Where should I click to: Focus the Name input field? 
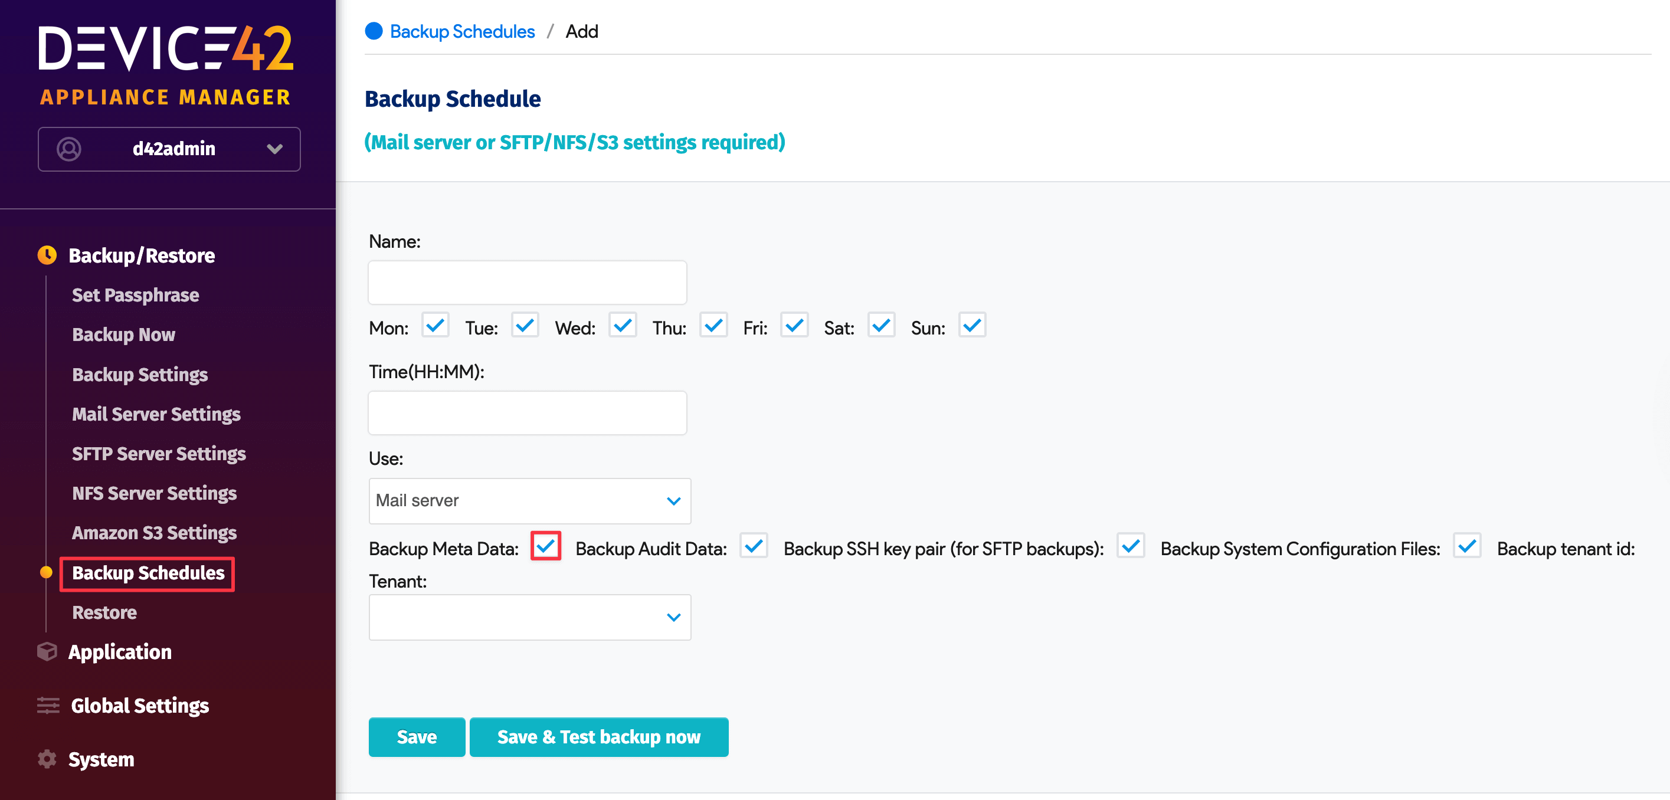(527, 283)
